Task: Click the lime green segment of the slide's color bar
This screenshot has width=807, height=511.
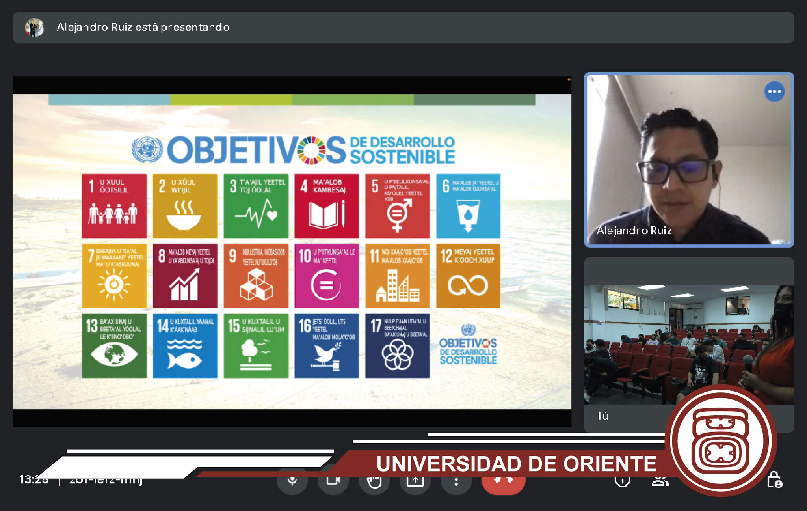Action: tap(231, 99)
